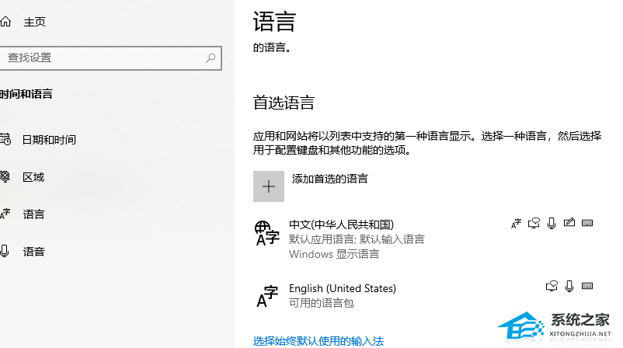Image resolution: width=623 pixels, height=348 pixels.
Task: Click 添加首选的语言 label
Action: (x=330, y=179)
